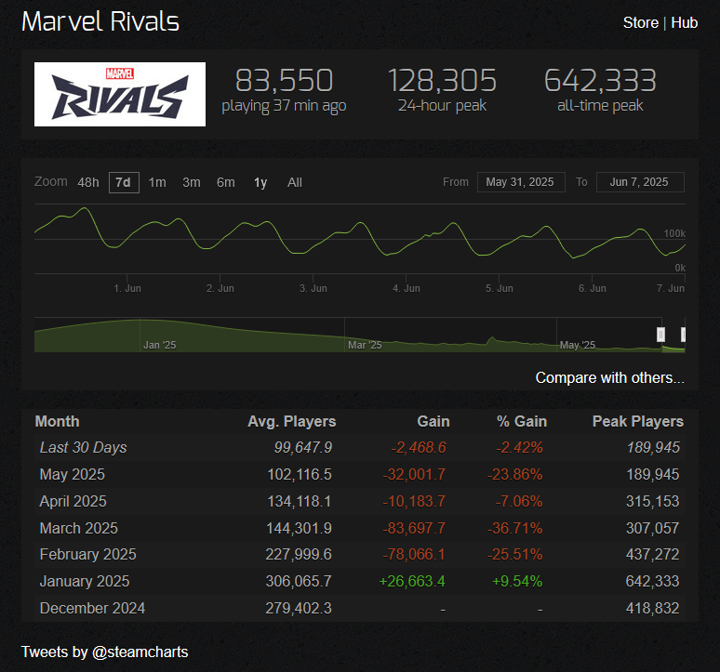Click the -2,468.6 gain value
Image resolution: width=720 pixels, height=672 pixels.
coord(419,447)
